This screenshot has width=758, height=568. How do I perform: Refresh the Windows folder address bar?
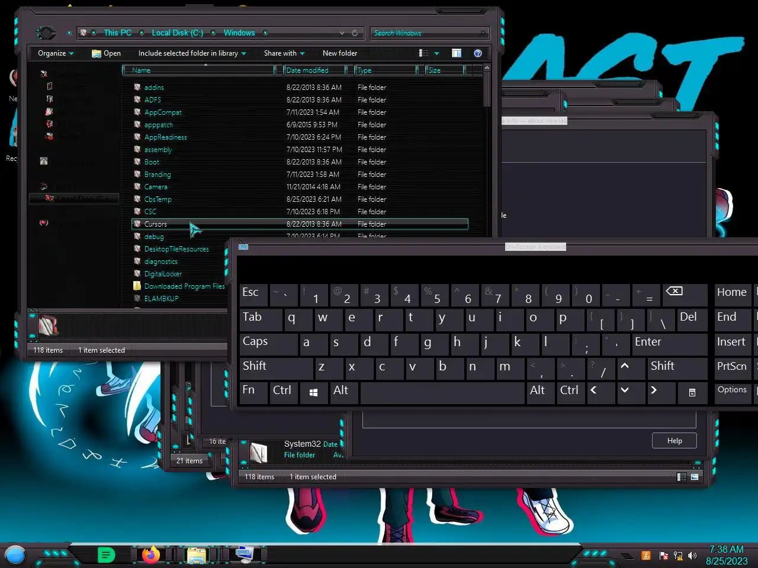[x=355, y=33]
